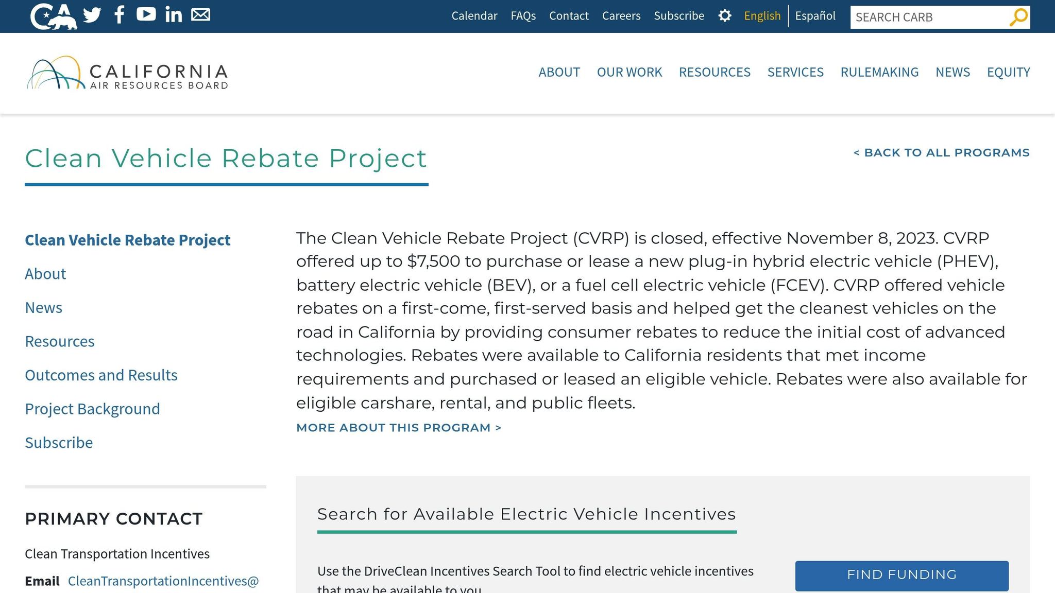The height and width of the screenshot is (593, 1055).
Task: Open the NEWS main menu
Action: pos(952,72)
